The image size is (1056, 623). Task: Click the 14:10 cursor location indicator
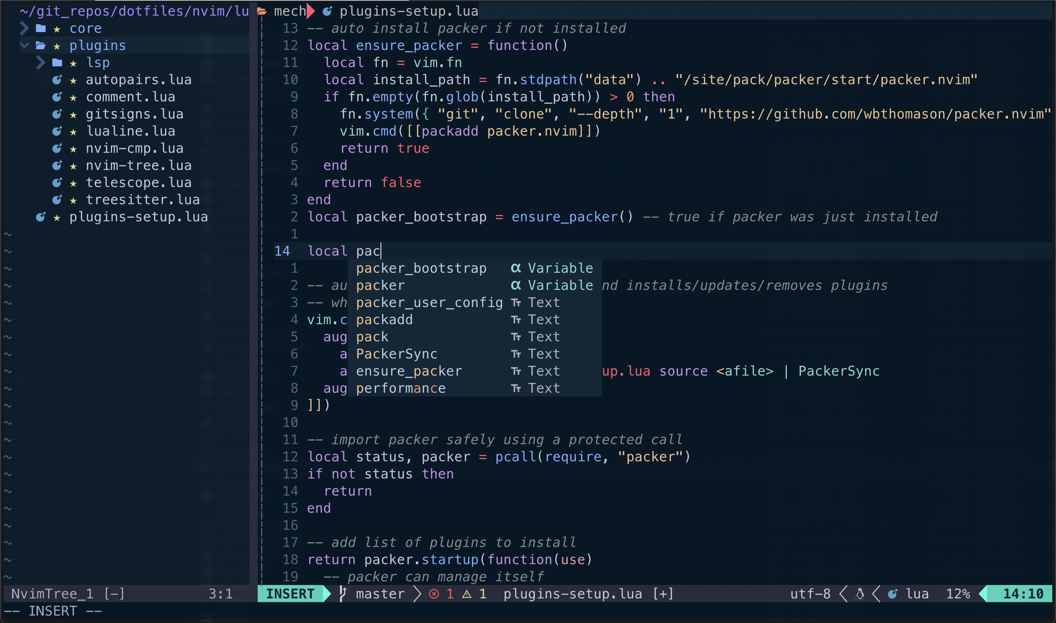1023,594
